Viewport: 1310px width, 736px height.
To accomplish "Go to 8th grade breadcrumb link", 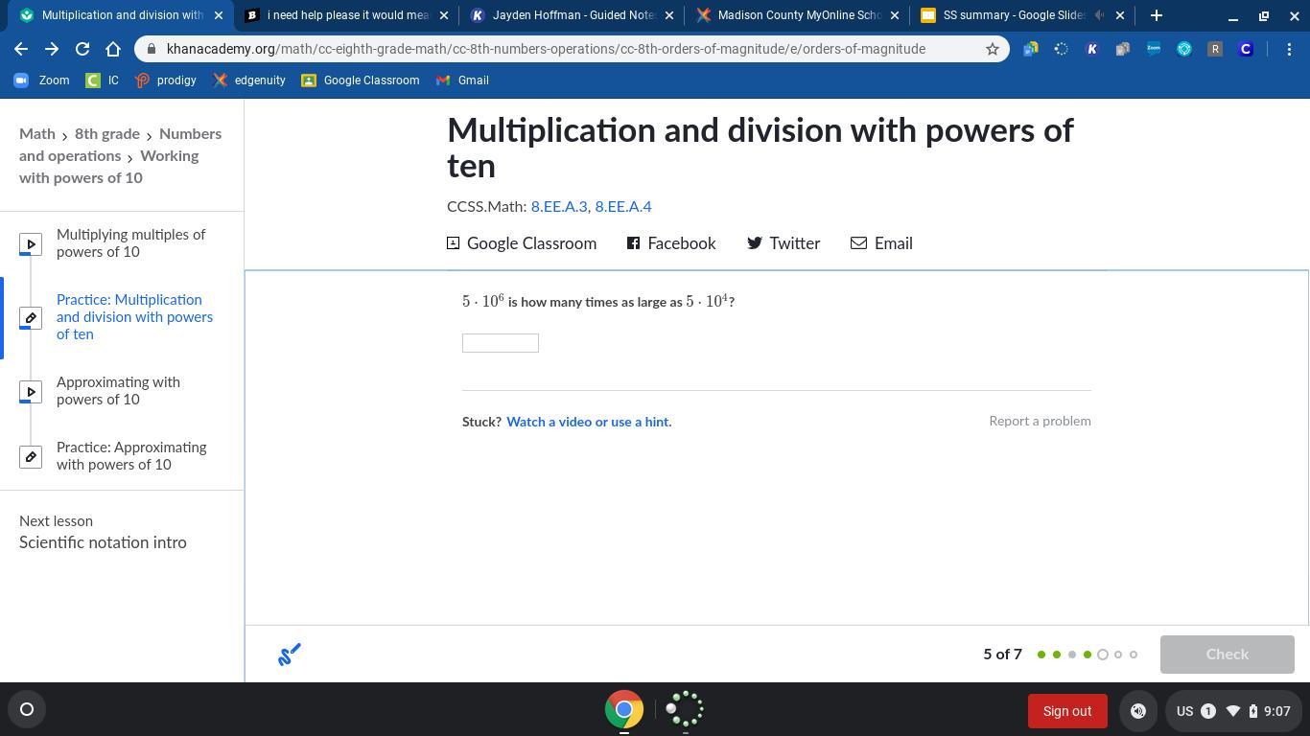I will coord(107,134).
